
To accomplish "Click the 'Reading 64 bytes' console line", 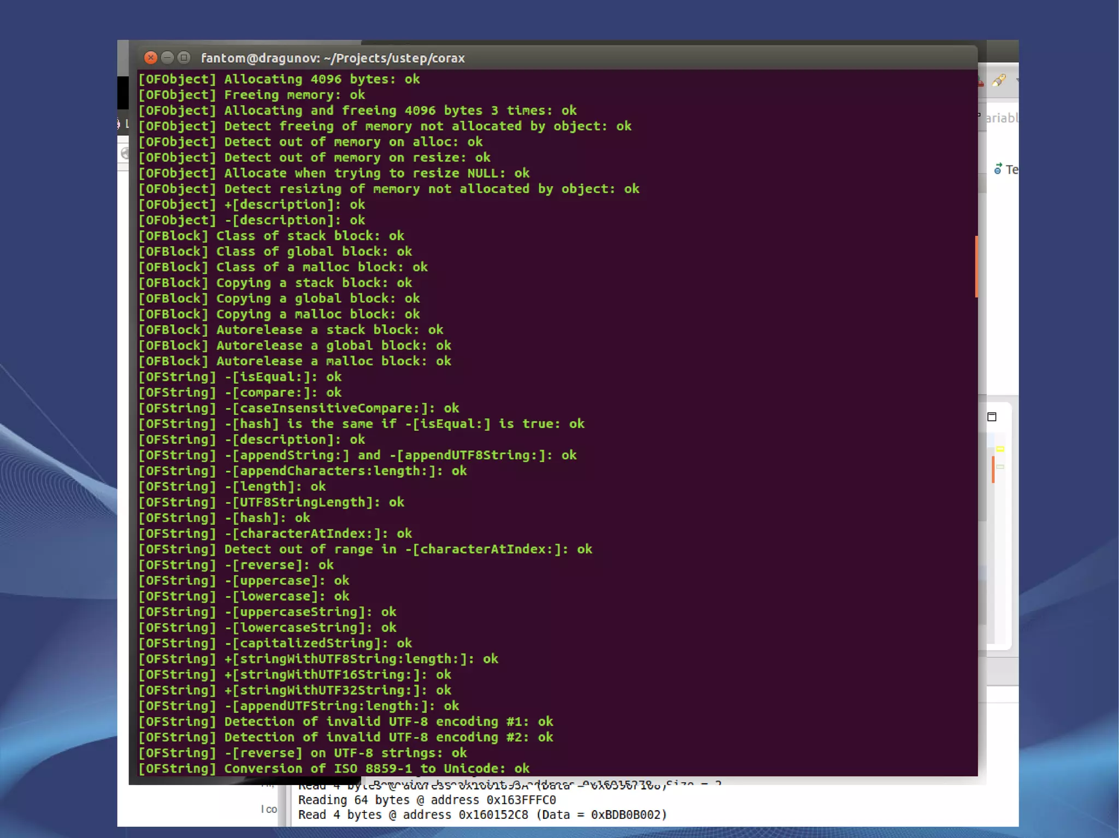I will pyautogui.click(x=427, y=800).
